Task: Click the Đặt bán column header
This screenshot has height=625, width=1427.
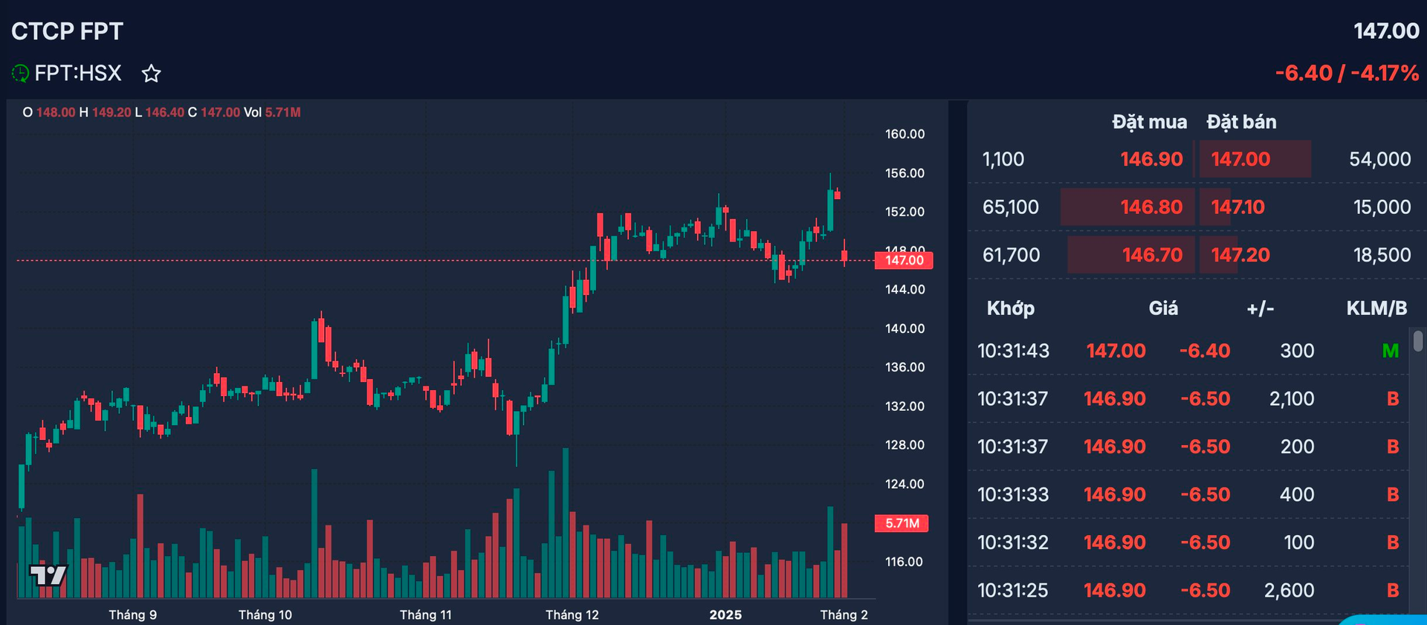Action: (x=1241, y=122)
